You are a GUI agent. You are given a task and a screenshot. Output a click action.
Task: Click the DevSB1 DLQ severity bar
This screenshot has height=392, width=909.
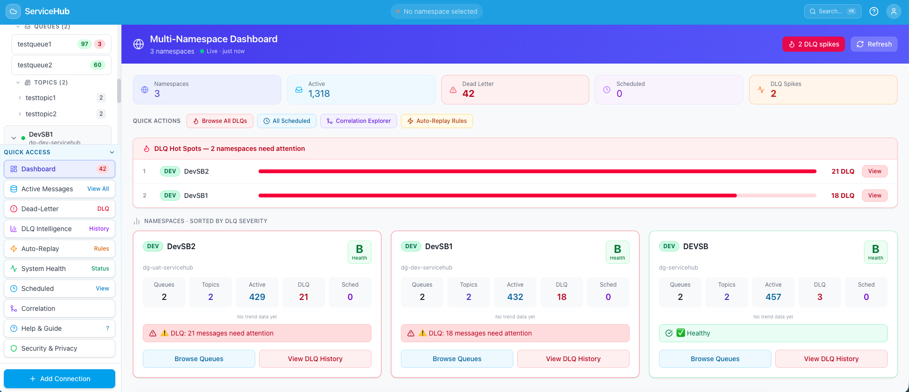click(537, 196)
